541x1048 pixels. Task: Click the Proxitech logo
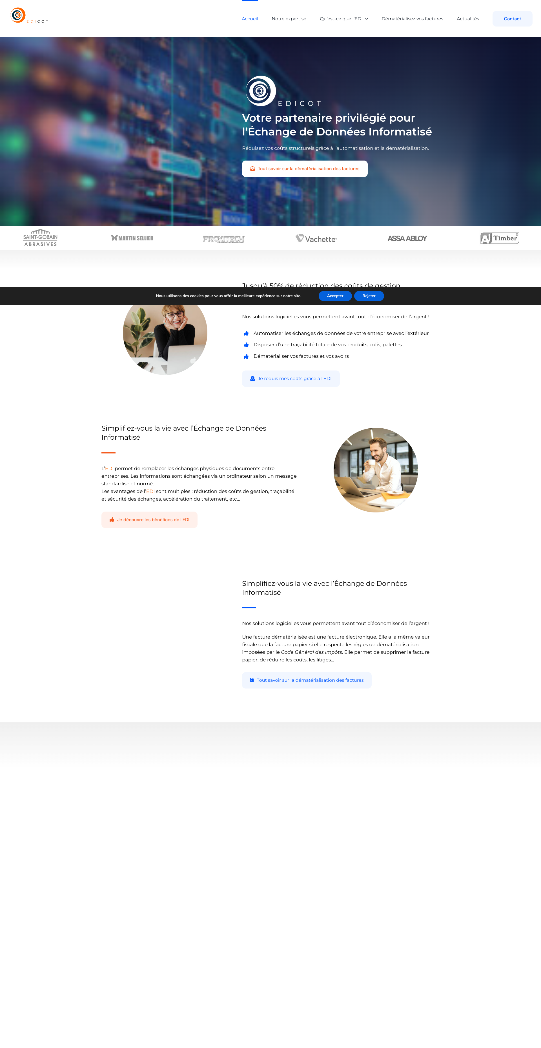[224, 239]
